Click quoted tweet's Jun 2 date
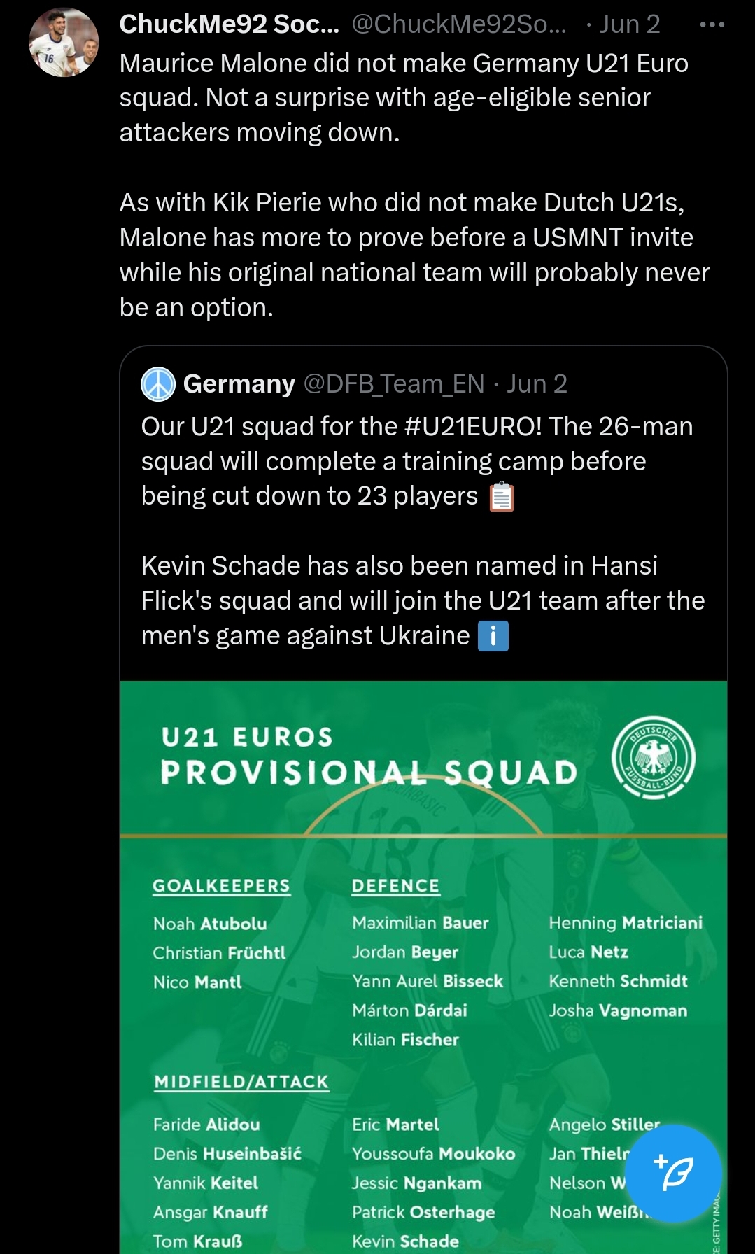The image size is (755, 1254). click(x=537, y=384)
